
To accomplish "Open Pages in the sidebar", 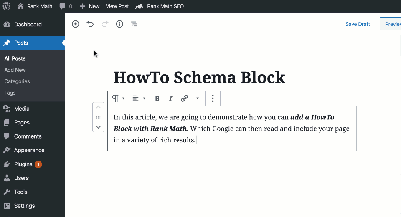I will pos(32,122).
